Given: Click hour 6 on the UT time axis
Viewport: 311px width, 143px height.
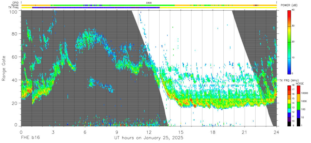Looking at the screenshot, I should tap(85, 132).
